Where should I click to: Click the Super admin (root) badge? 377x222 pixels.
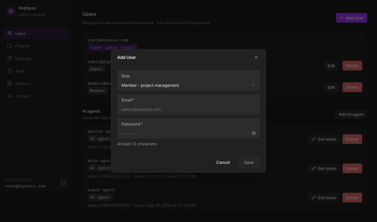point(113,47)
